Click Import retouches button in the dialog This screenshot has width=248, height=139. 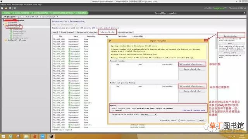pyautogui.click(x=187, y=120)
